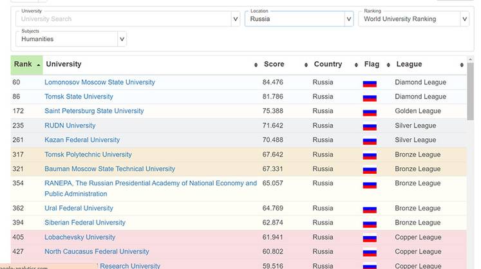Screen dimensions: 481x269
Task: Open RANEPA Russian Presidential Academy link
Action: pyautogui.click(x=151, y=189)
